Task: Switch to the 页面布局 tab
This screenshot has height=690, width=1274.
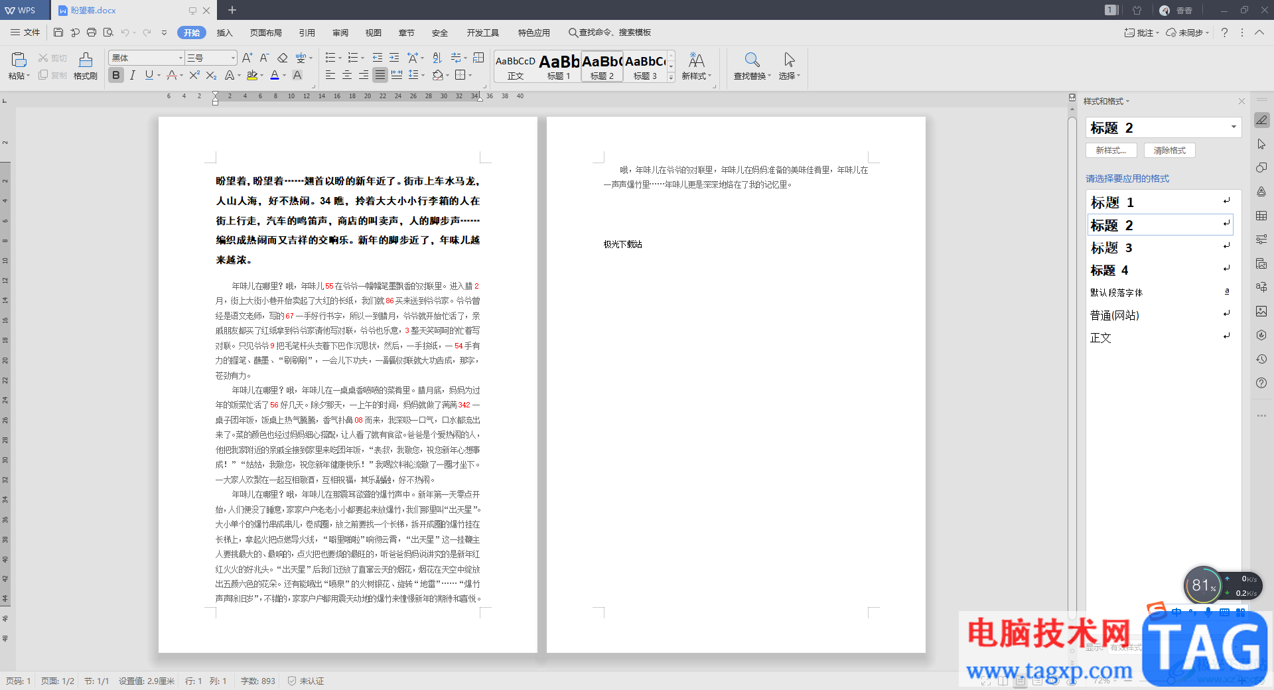Action: (x=265, y=33)
